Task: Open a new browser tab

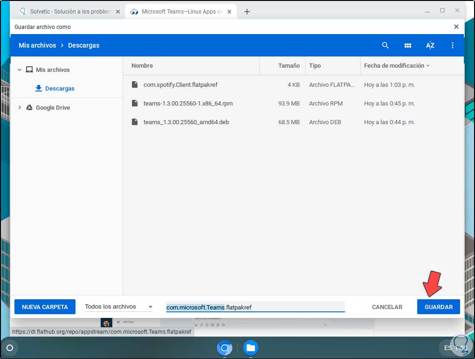Action: pos(247,12)
